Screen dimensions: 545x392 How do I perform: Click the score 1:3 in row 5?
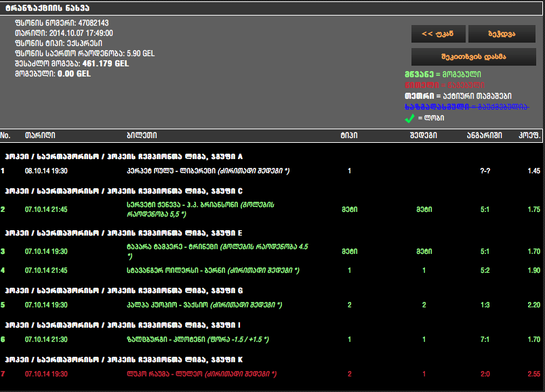pos(485,305)
